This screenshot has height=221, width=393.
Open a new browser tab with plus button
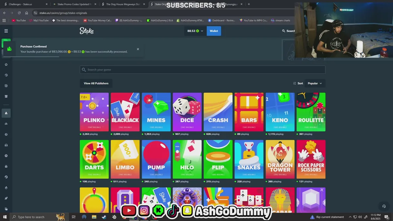tap(249, 4)
